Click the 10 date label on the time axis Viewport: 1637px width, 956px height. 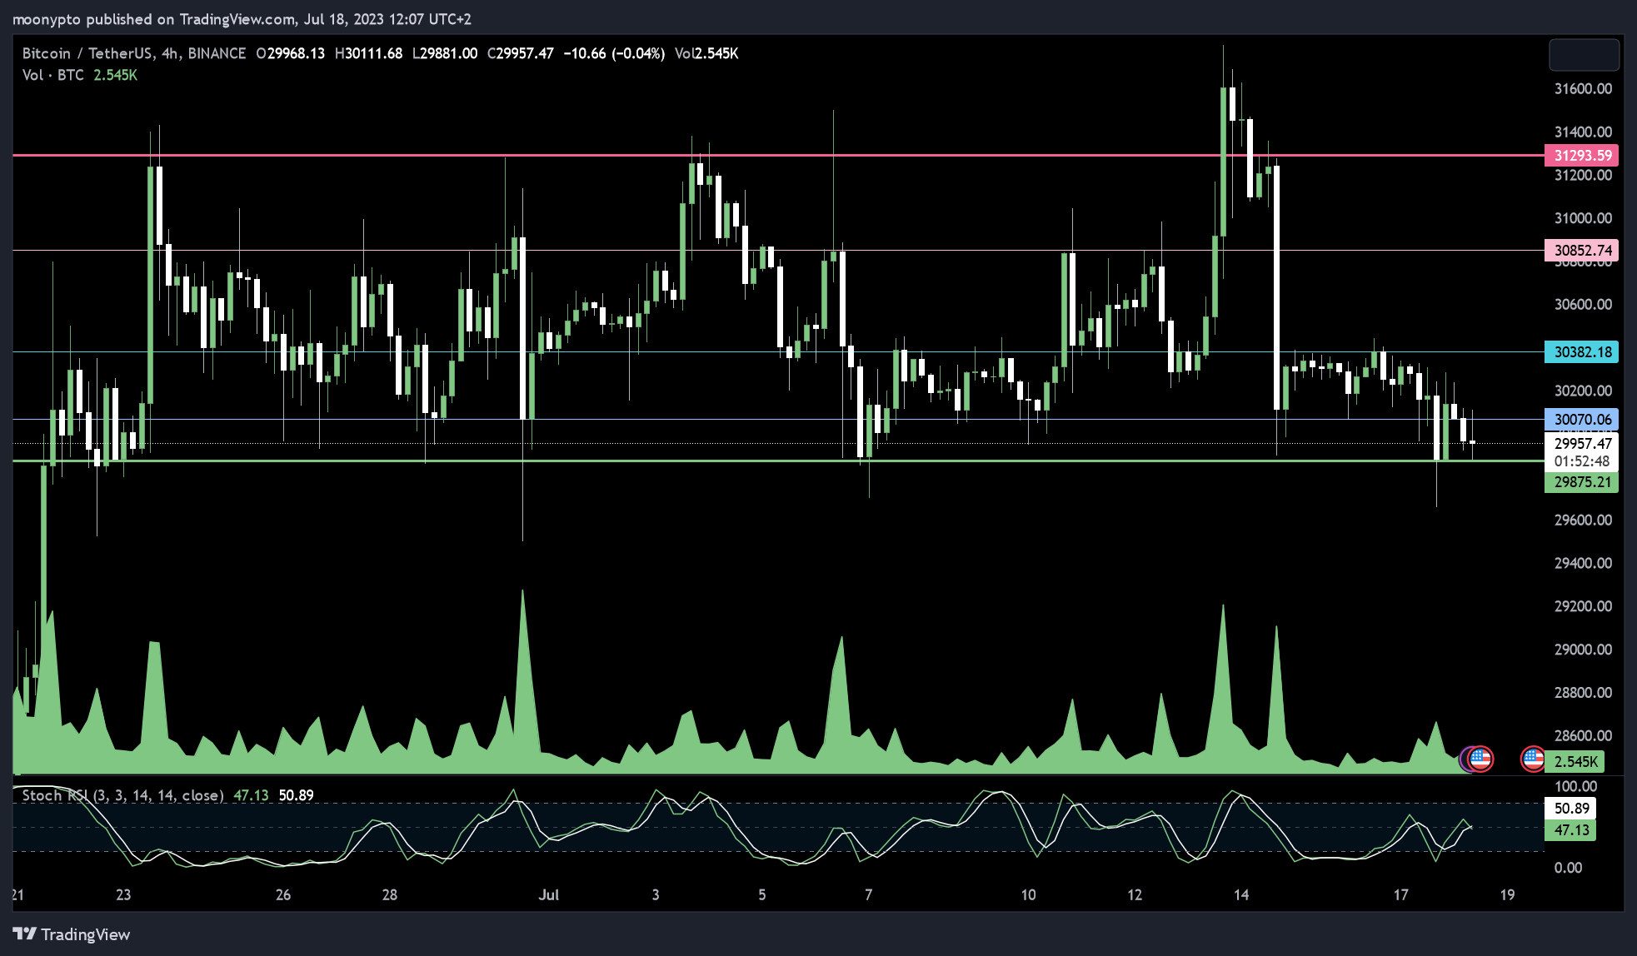(x=1028, y=895)
